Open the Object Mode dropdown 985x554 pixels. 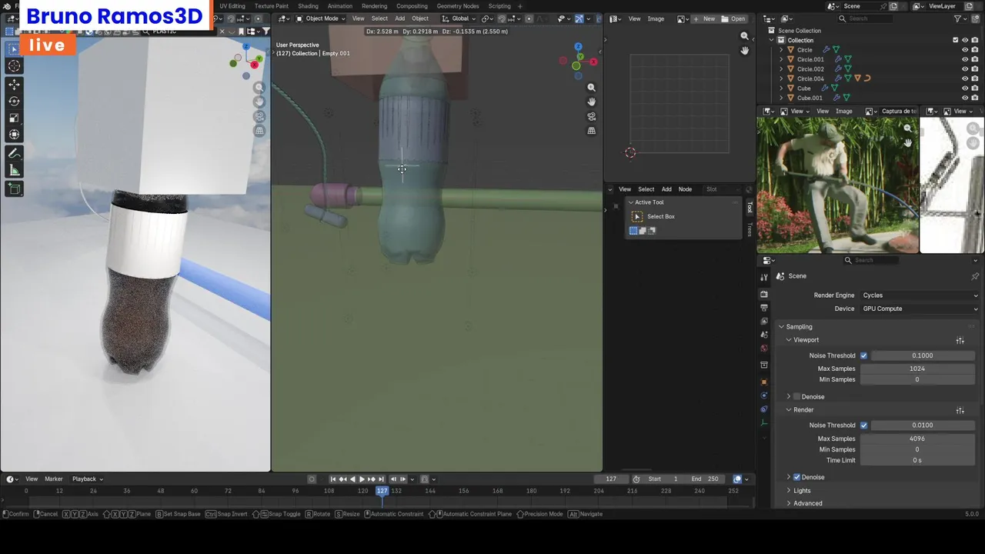(321, 18)
